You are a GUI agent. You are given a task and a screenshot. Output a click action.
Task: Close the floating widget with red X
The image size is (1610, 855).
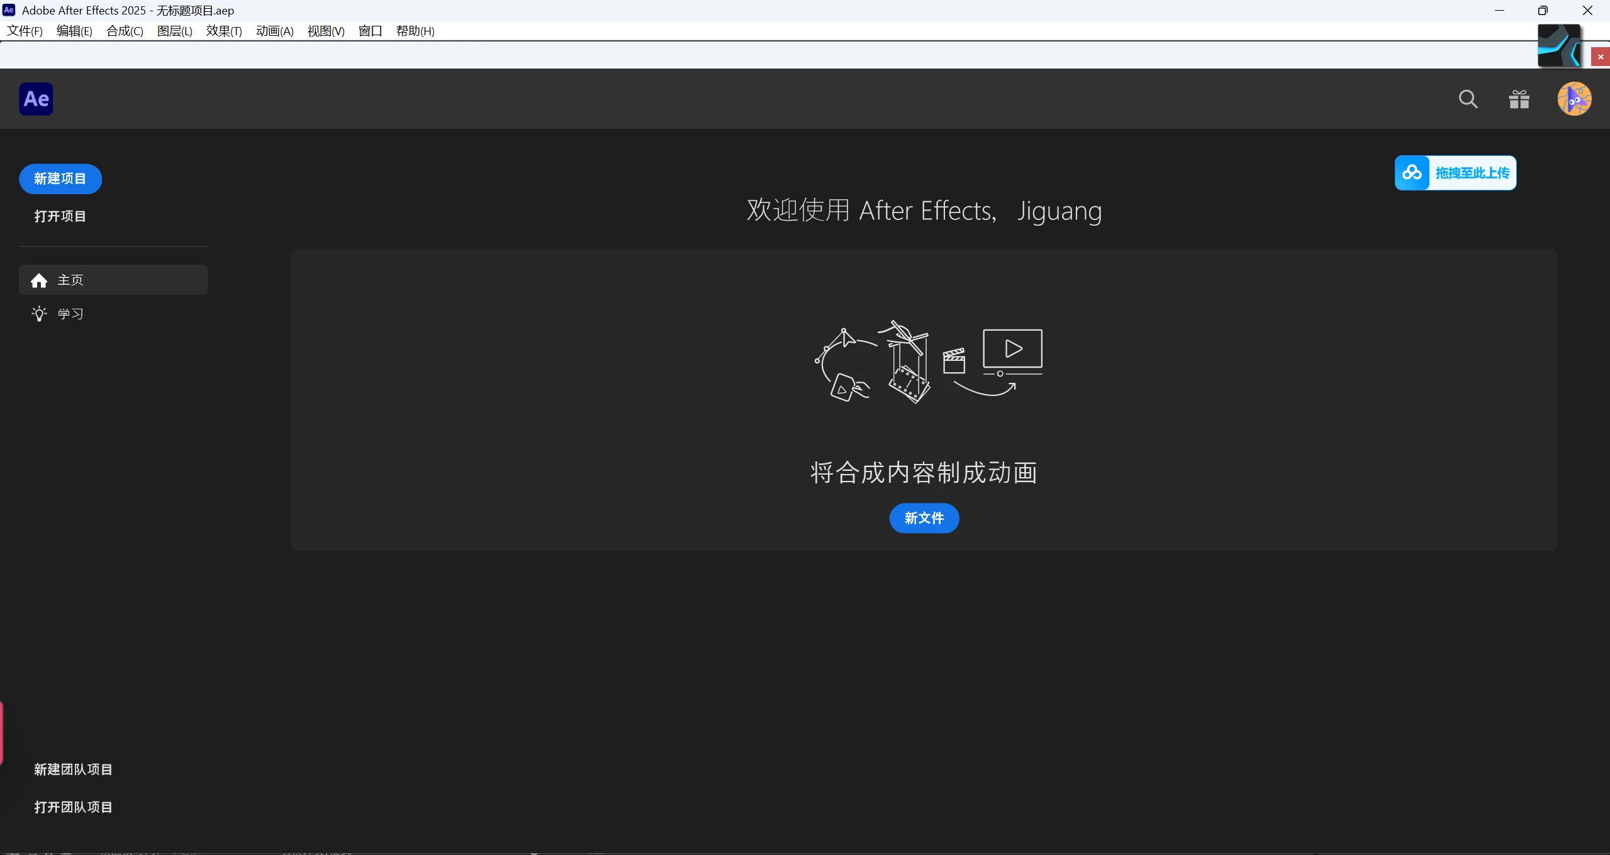click(1600, 57)
